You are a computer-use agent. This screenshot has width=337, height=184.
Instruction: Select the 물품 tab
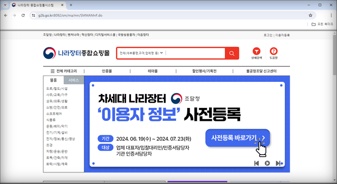click(53, 80)
